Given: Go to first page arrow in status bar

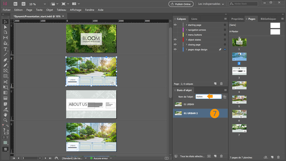Looking at the screenshot, I should tap(14, 158).
